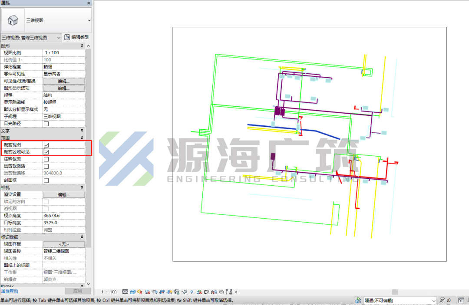The image size is (469, 305).
Task: Click 编辑 button for 渲染设置
Action: tap(64, 195)
